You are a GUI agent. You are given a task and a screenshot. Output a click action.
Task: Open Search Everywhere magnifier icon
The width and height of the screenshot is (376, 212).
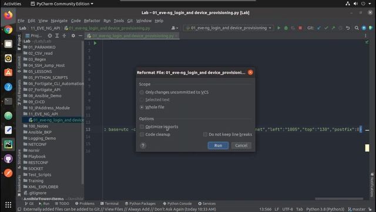pyautogui.click(x=357, y=28)
